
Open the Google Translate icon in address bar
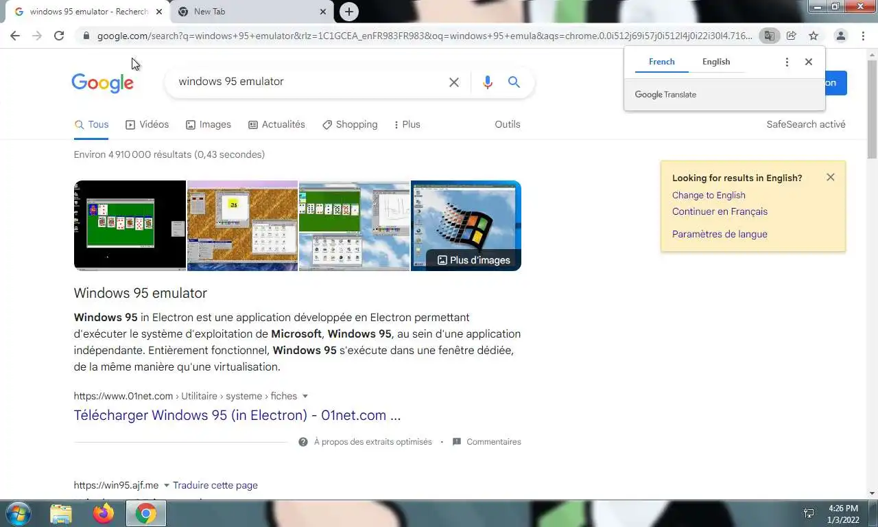pyautogui.click(x=770, y=36)
